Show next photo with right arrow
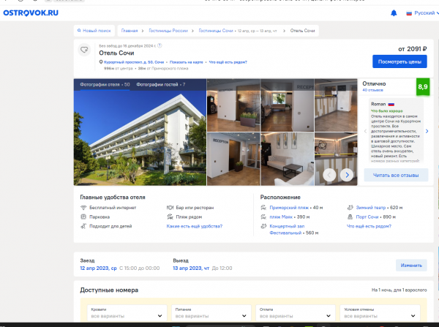 click(347, 174)
